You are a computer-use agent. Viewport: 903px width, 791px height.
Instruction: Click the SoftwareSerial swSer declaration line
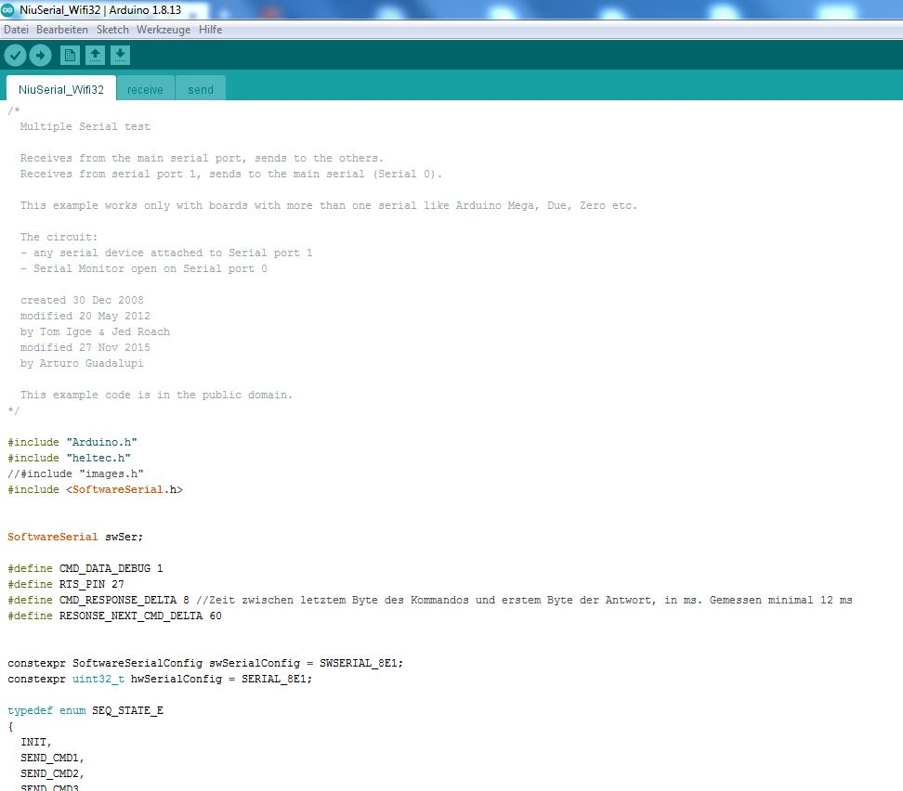75,537
